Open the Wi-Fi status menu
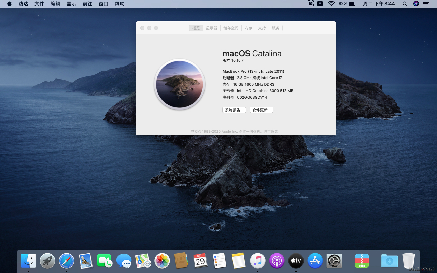 331,4
